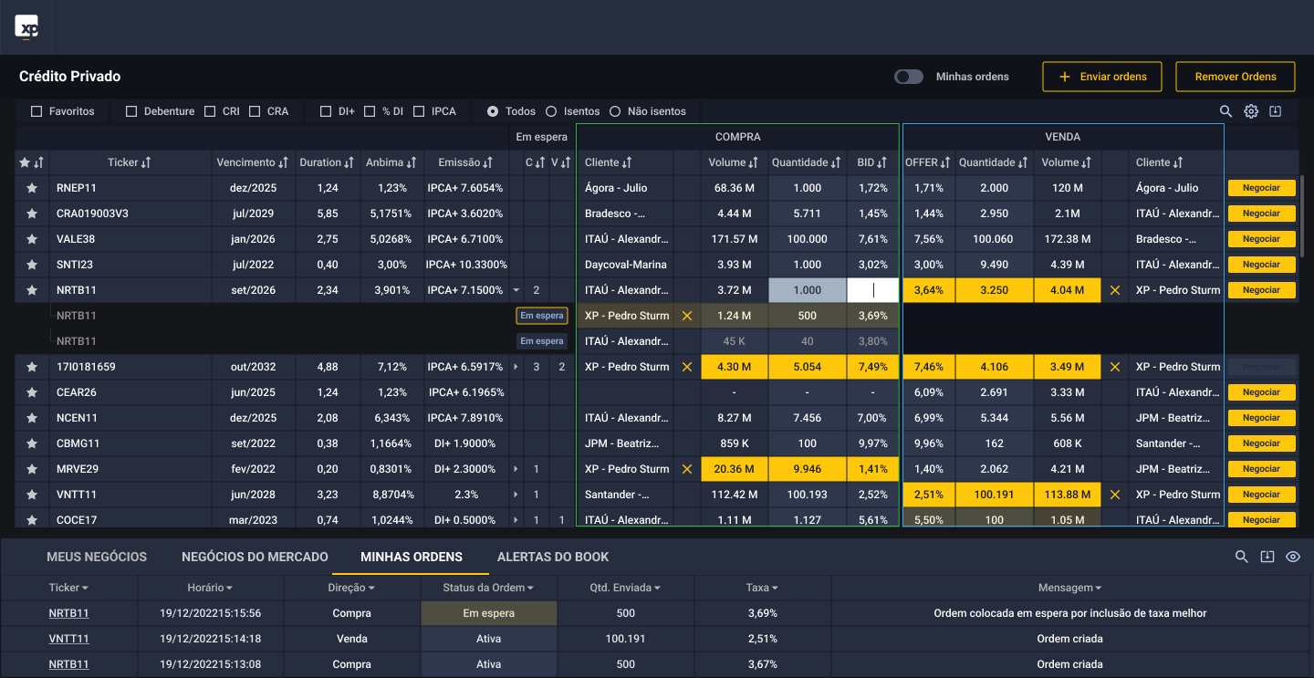Select the Isentos radio button
1314x678 pixels.
(551, 111)
